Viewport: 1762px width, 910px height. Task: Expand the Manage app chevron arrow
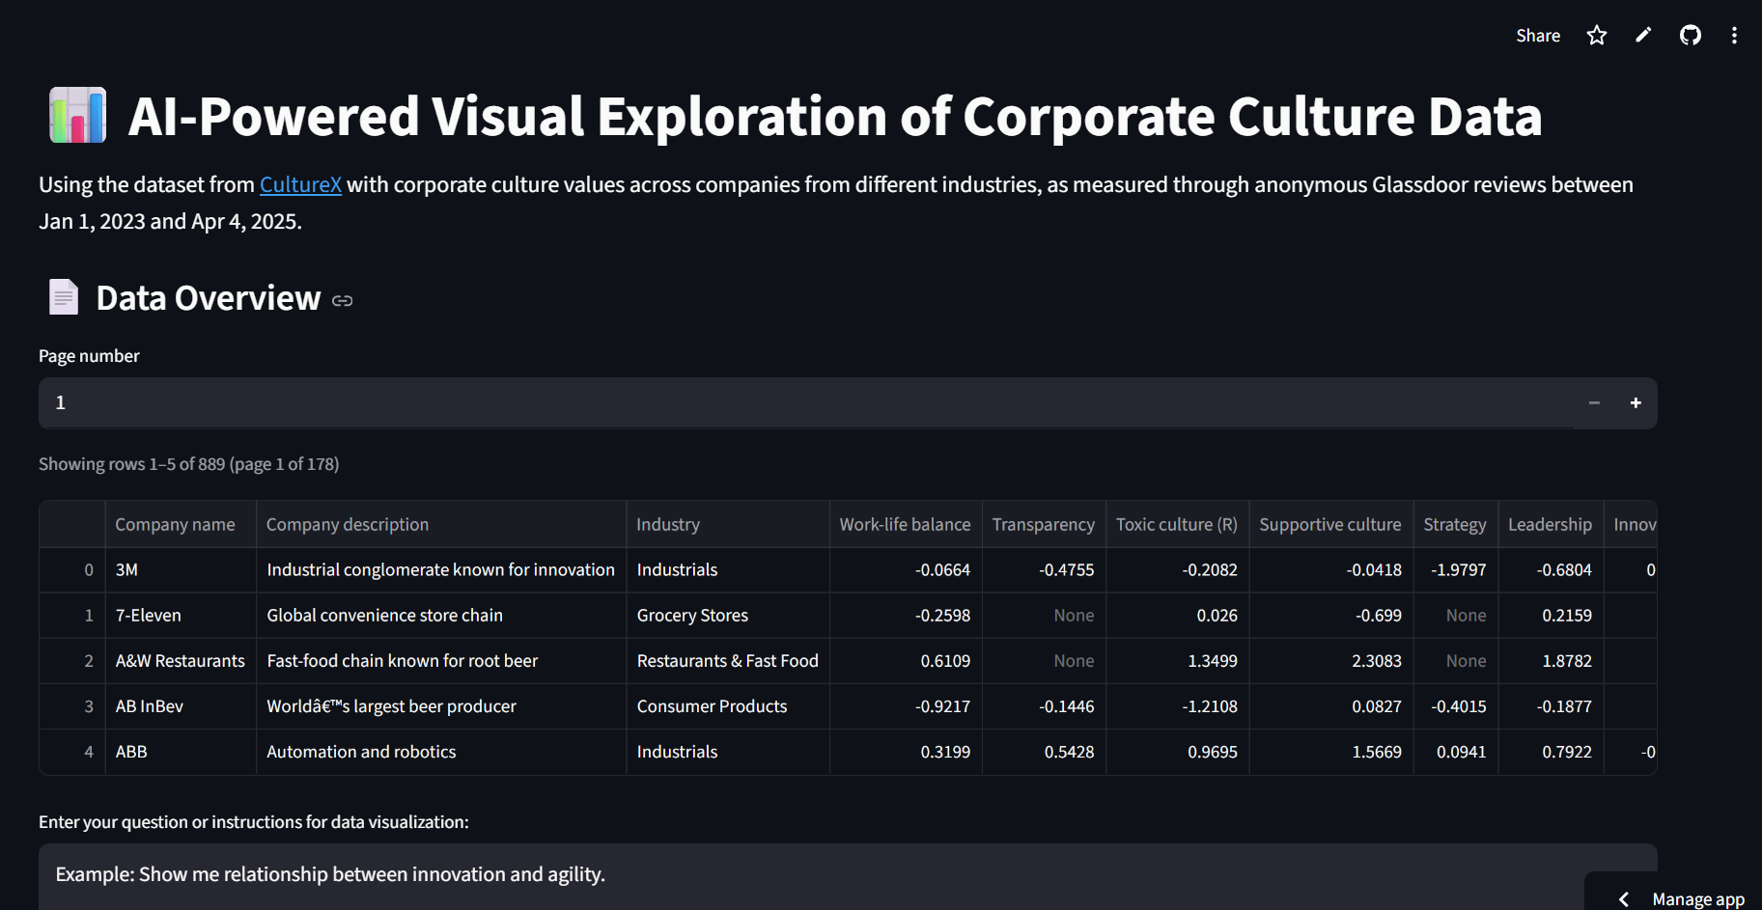[x=1624, y=898]
